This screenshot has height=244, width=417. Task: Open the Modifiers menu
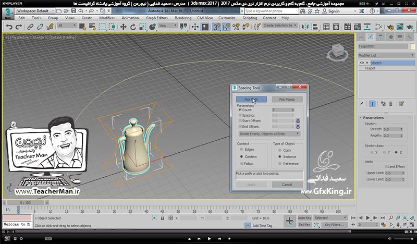(x=107, y=18)
